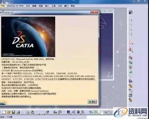The height and width of the screenshot is (119, 149).
Task: Open the ENOVIA V5 VPM menu
Action: point(15,6)
